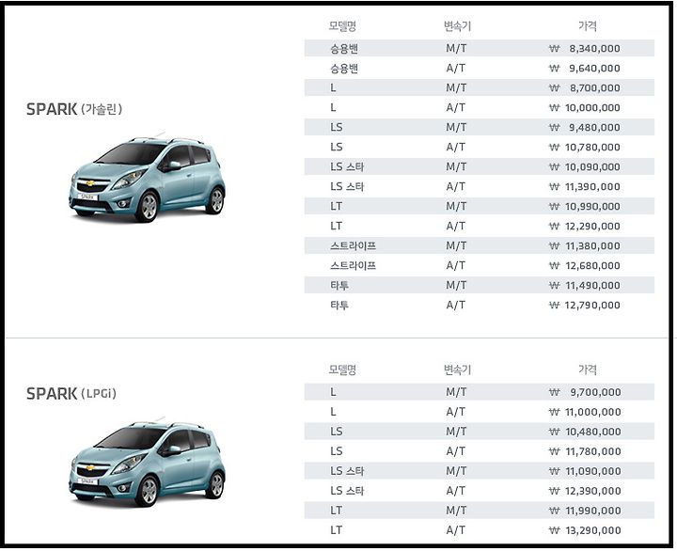The image size is (677, 551).
Task: Click the LPGi price ₩ 10,480,000
Action: [x=585, y=432]
